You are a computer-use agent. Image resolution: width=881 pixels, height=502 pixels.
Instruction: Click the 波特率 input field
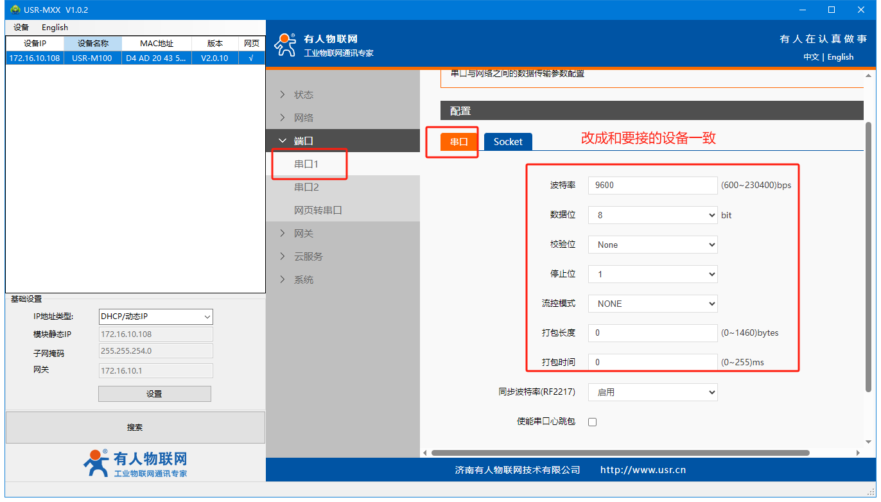pos(652,185)
